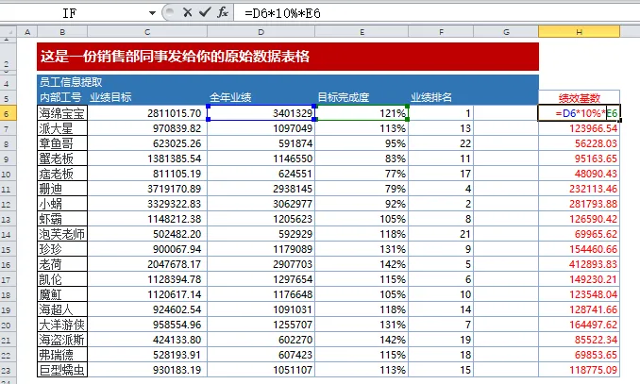
Task: Click target value 424133.80
Action: 147,340
